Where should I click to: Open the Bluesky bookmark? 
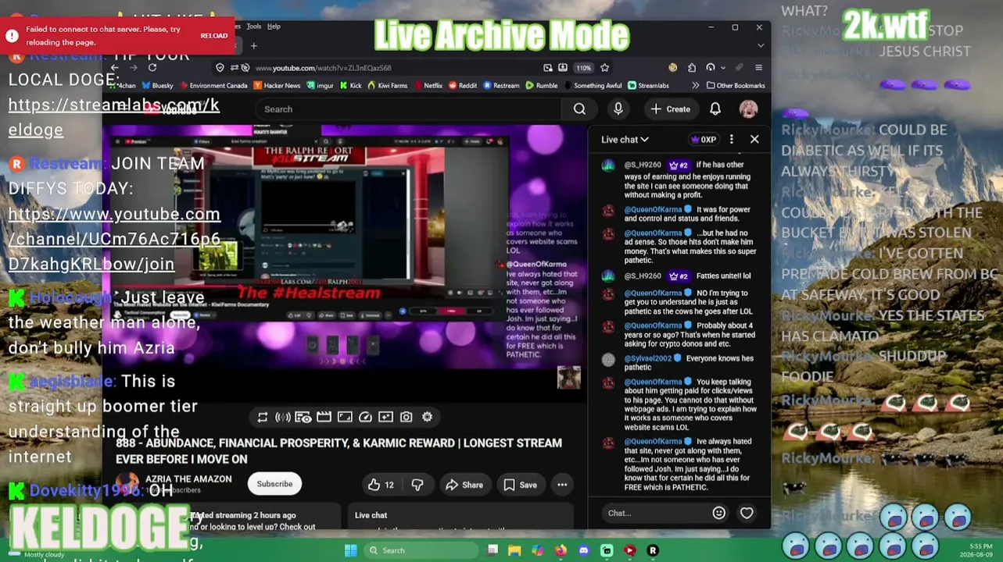click(x=157, y=86)
